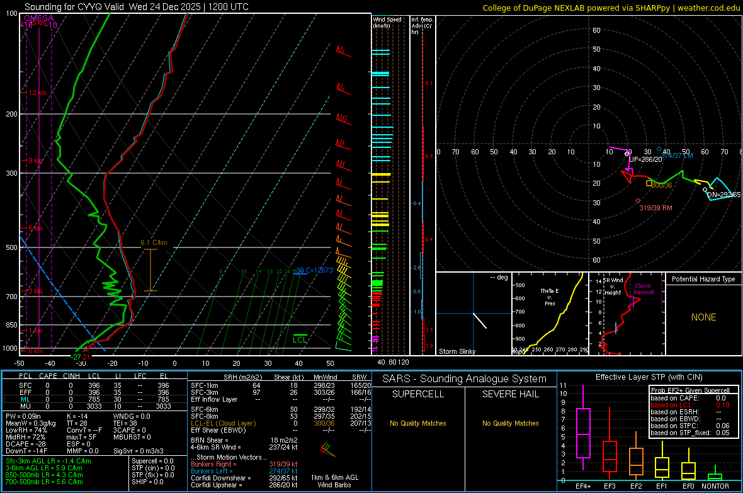Click the K = -14 index value
Image resolution: width=743 pixels, height=493 pixels.
77,416
